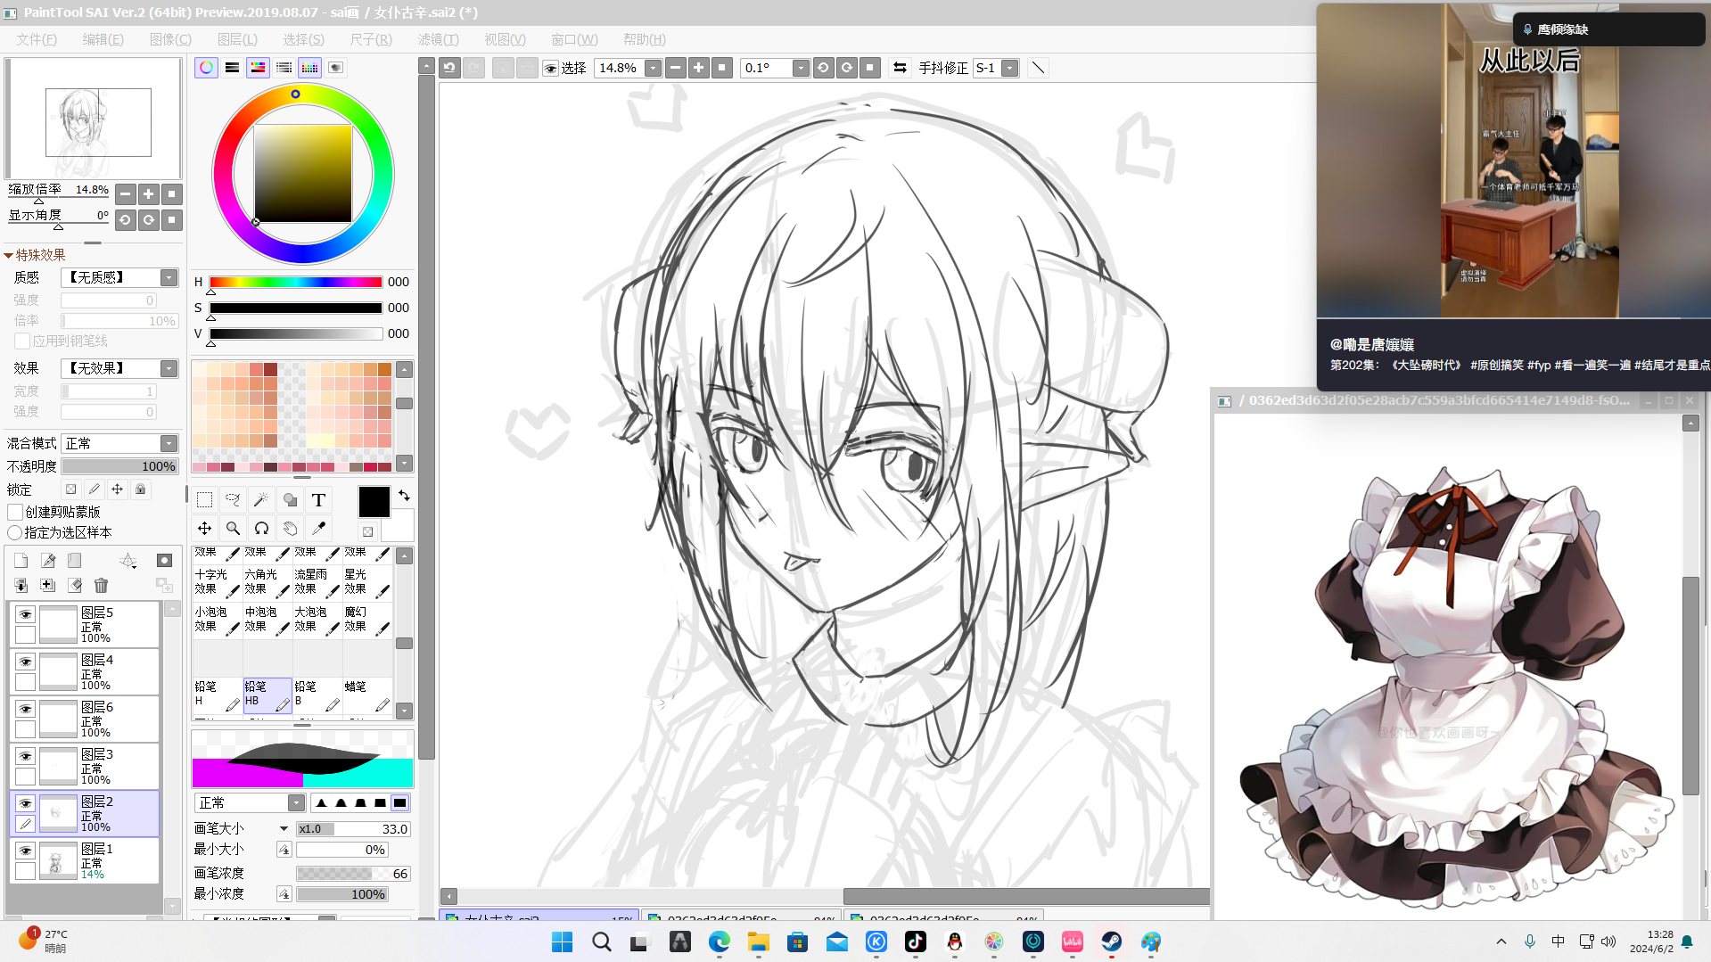Click the 不透明度 opacity slider
This screenshot has height=962, width=1711.
[x=119, y=467]
